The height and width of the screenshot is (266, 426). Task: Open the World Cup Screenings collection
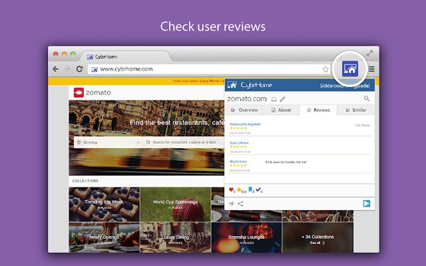point(175,204)
